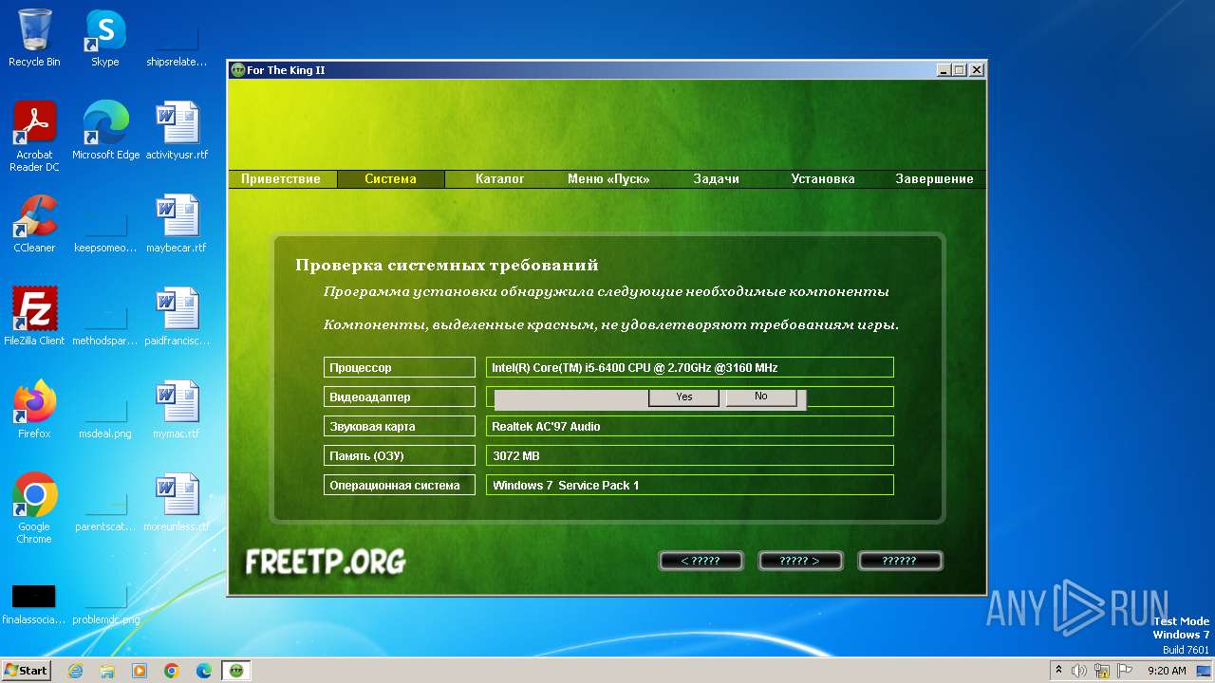The width and height of the screenshot is (1215, 683).
Task: Click the Процессор label field
Action: click(400, 367)
